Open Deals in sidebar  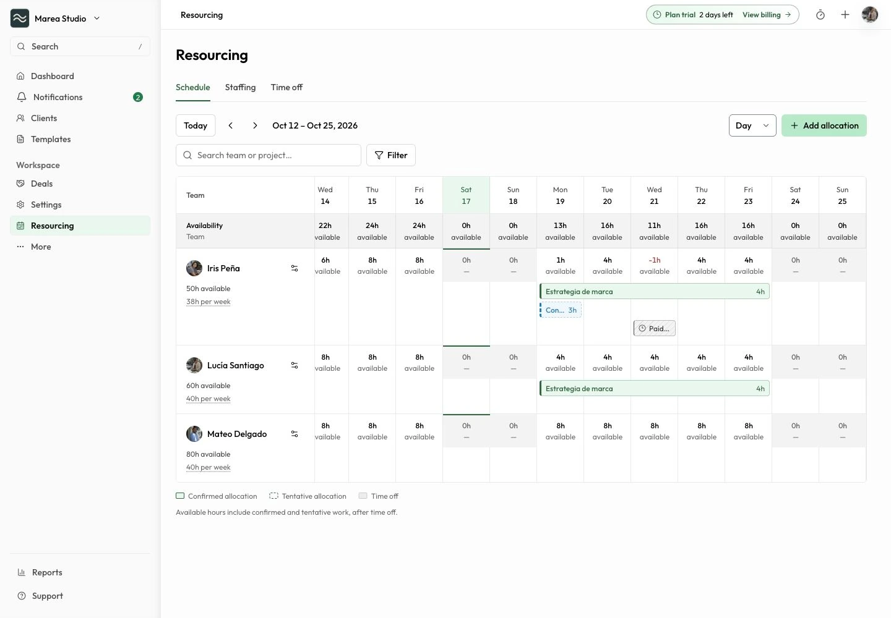[x=80, y=184]
